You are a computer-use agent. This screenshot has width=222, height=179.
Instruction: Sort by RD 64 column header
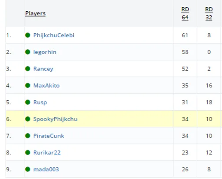click(185, 13)
